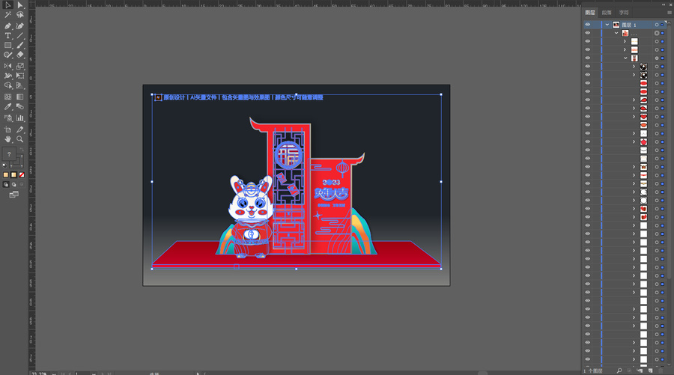Choose the Mesh tool
Image resolution: width=674 pixels, height=375 pixels.
pyautogui.click(x=7, y=97)
